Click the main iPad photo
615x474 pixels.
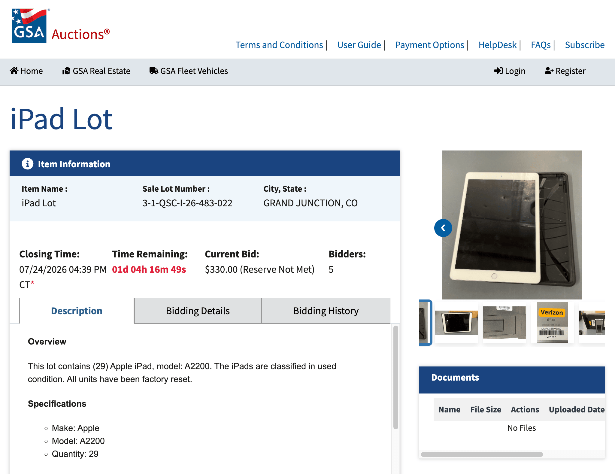click(x=512, y=225)
